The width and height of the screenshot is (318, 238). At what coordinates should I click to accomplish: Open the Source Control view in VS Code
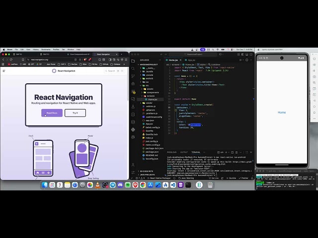click(x=133, y=76)
